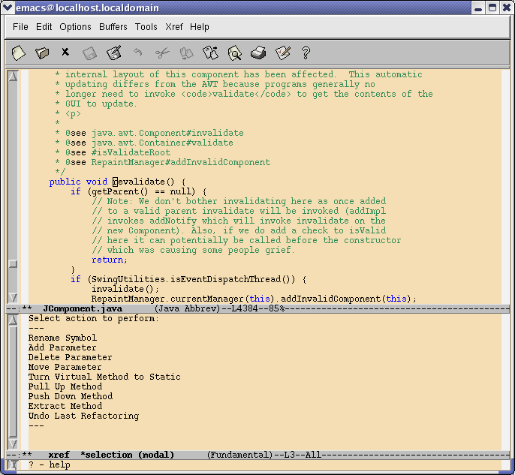Click the Save As pencil-disk icon
This screenshot has width=515, height=475.
(114, 53)
